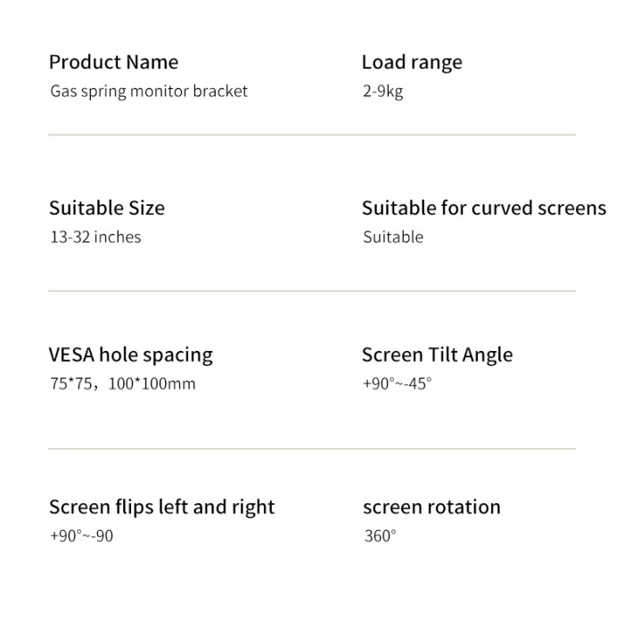Click the Product Name heading

[x=113, y=62]
